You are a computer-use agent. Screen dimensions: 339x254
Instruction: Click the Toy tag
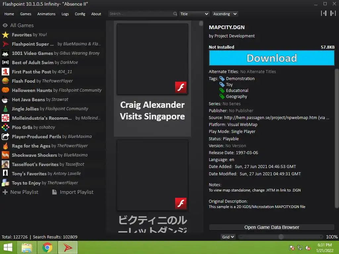click(229, 85)
